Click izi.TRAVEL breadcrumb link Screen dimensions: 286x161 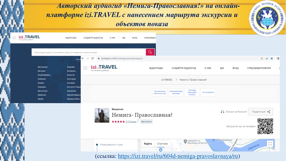click(x=167, y=80)
